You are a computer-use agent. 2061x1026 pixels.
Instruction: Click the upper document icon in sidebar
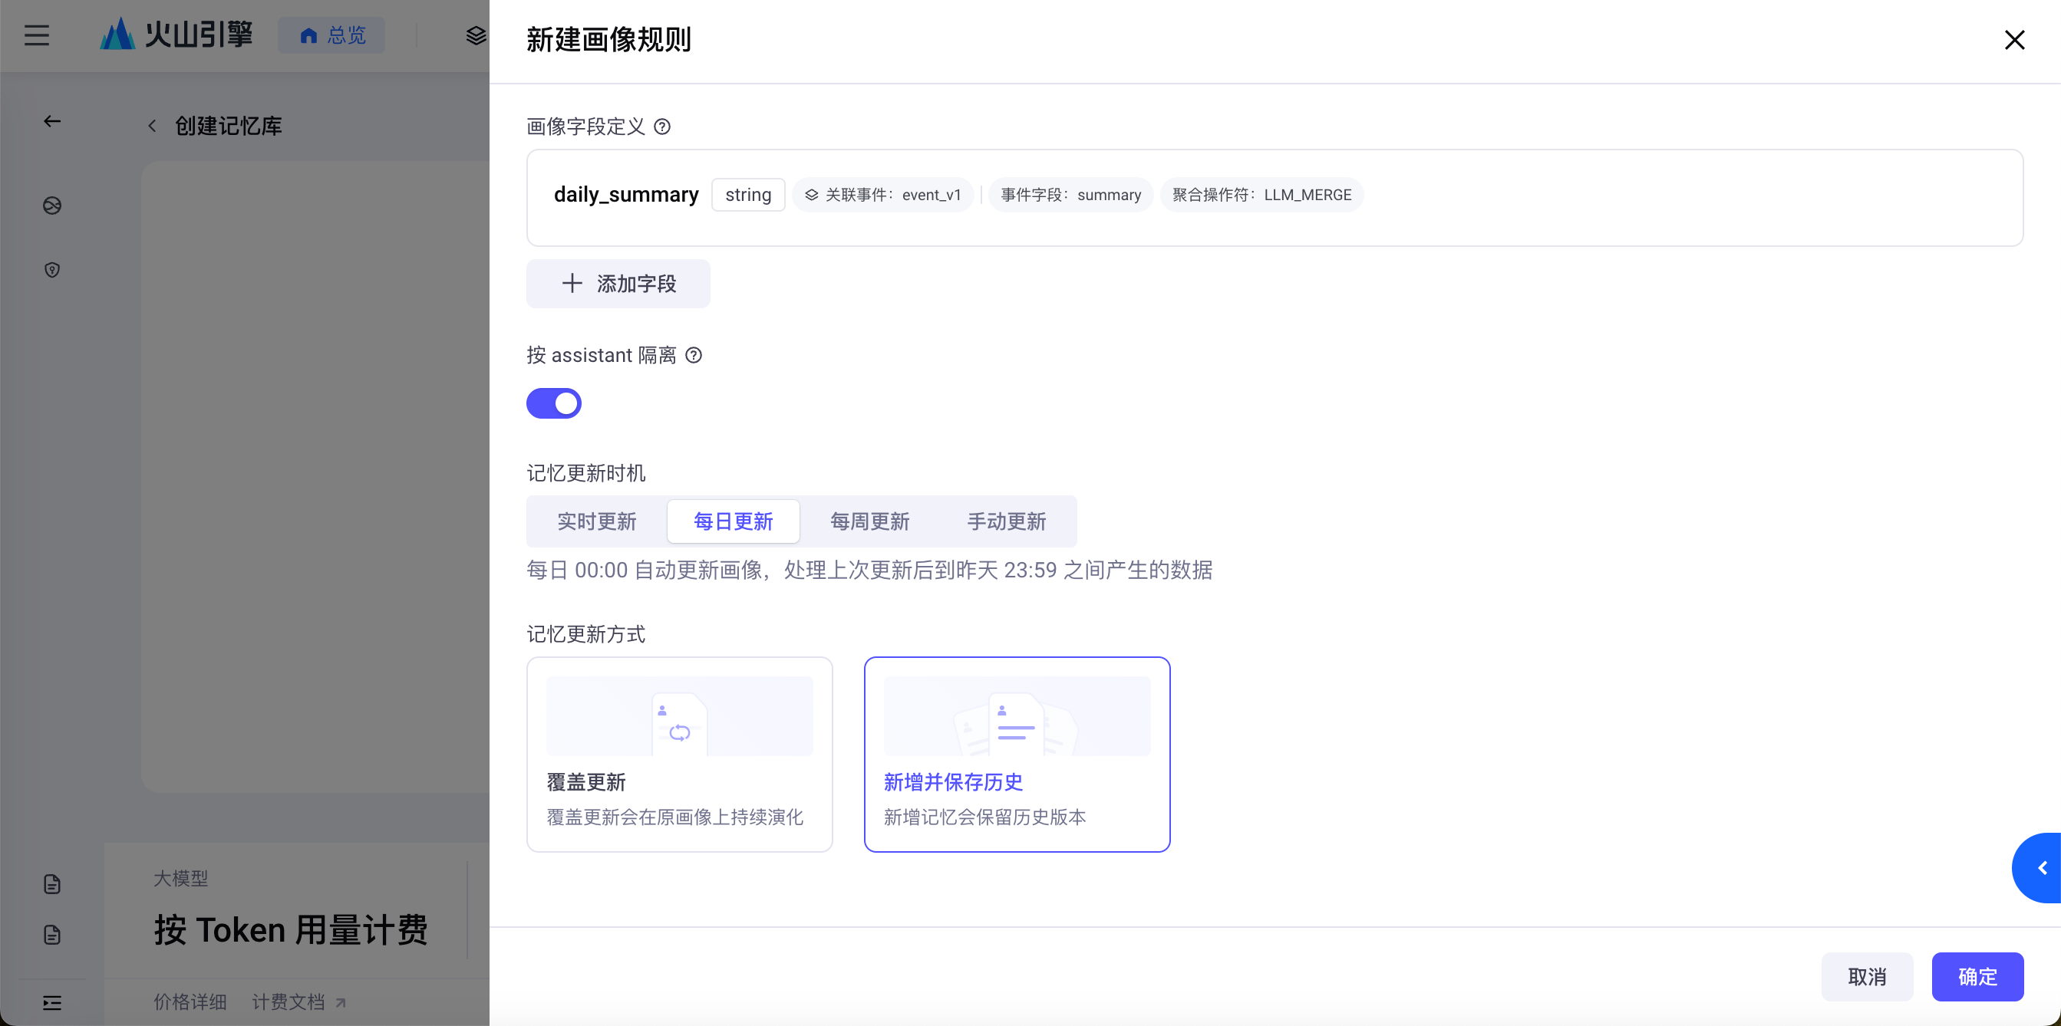pos(52,883)
